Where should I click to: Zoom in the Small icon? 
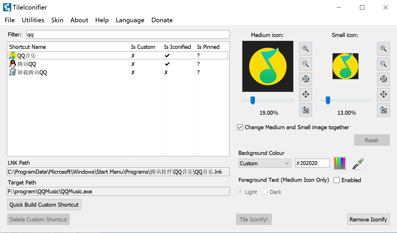coord(383,49)
